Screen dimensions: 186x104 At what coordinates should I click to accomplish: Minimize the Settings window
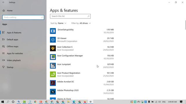coord(169,2)
